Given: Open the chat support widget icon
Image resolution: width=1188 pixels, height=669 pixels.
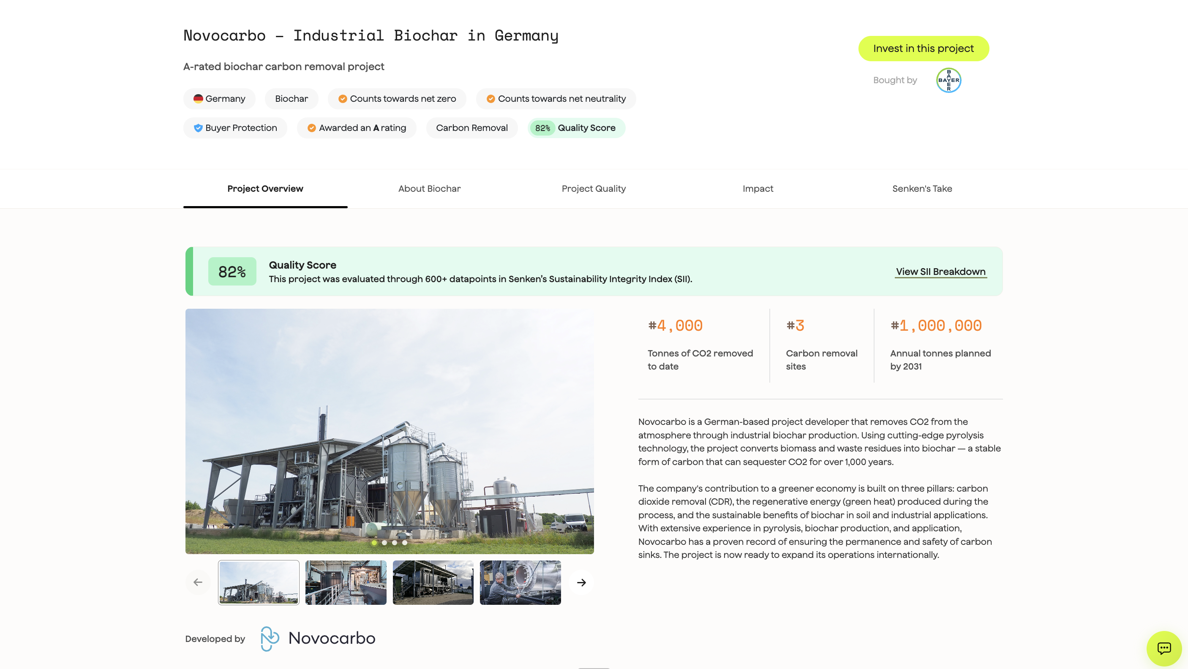Looking at the screenshot, I should (x=1163, y=648).
